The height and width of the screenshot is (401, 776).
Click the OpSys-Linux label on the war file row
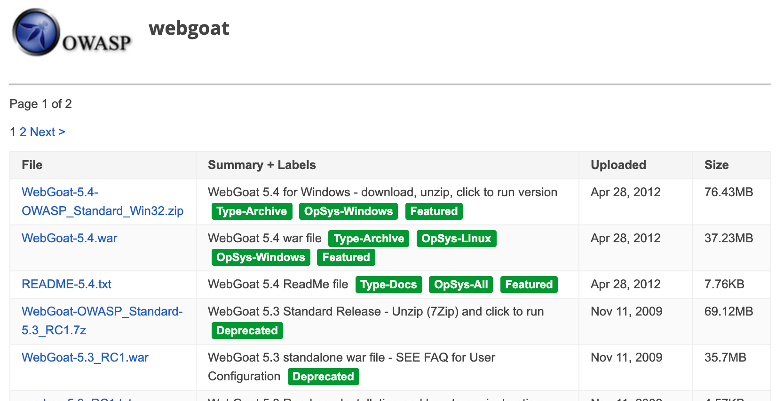pos(456,238)
